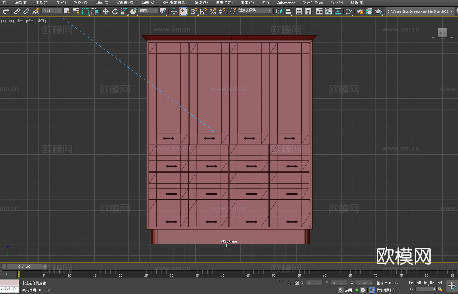
Task: Activate the Select and Move tool
Action: [106, 11]
